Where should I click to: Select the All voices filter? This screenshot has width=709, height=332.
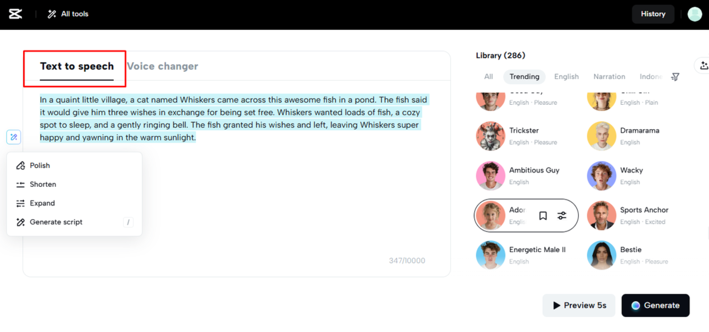coord(488,77)
